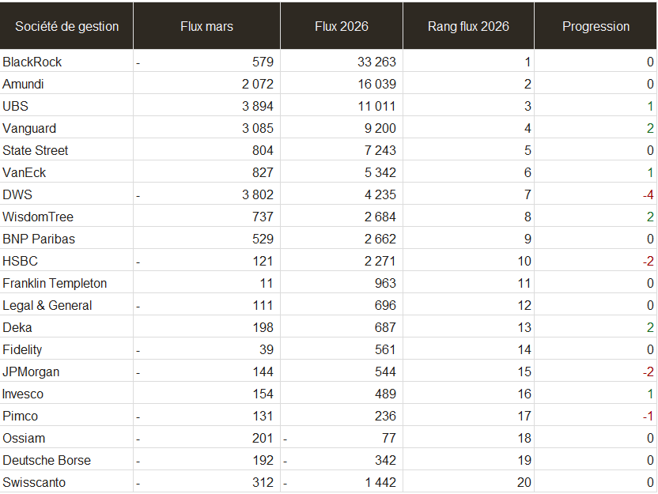The height and width of the screenshot is (494, 658).
Task: Select the BNP Paribas row name
Action: tap(39, 239)
